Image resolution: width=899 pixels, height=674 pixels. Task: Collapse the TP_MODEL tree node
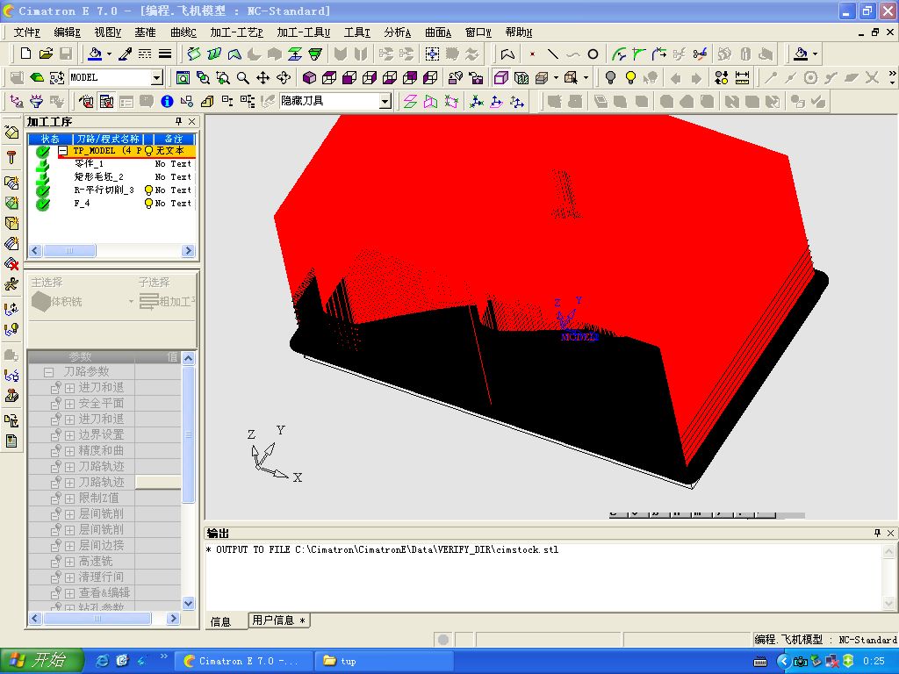[x=63, y=151]
